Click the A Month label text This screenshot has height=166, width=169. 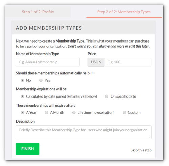[57, 112]
